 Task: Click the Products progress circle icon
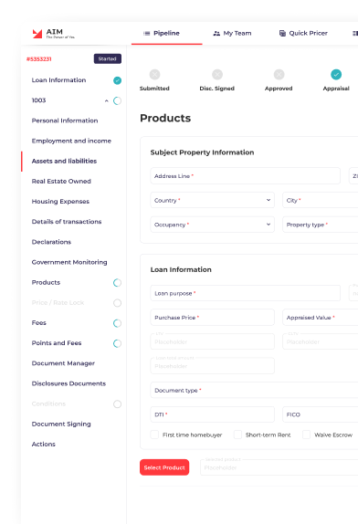(117, 283)
